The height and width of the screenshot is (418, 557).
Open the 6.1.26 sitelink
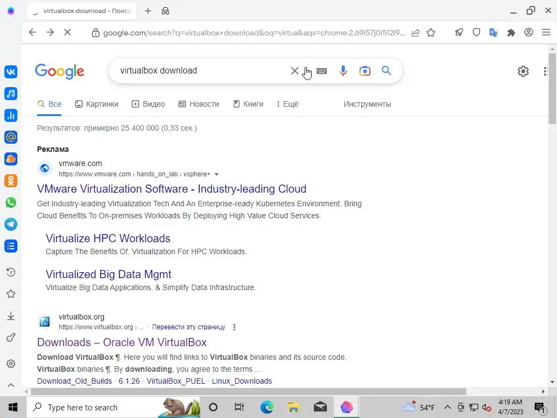click(129, 381)
